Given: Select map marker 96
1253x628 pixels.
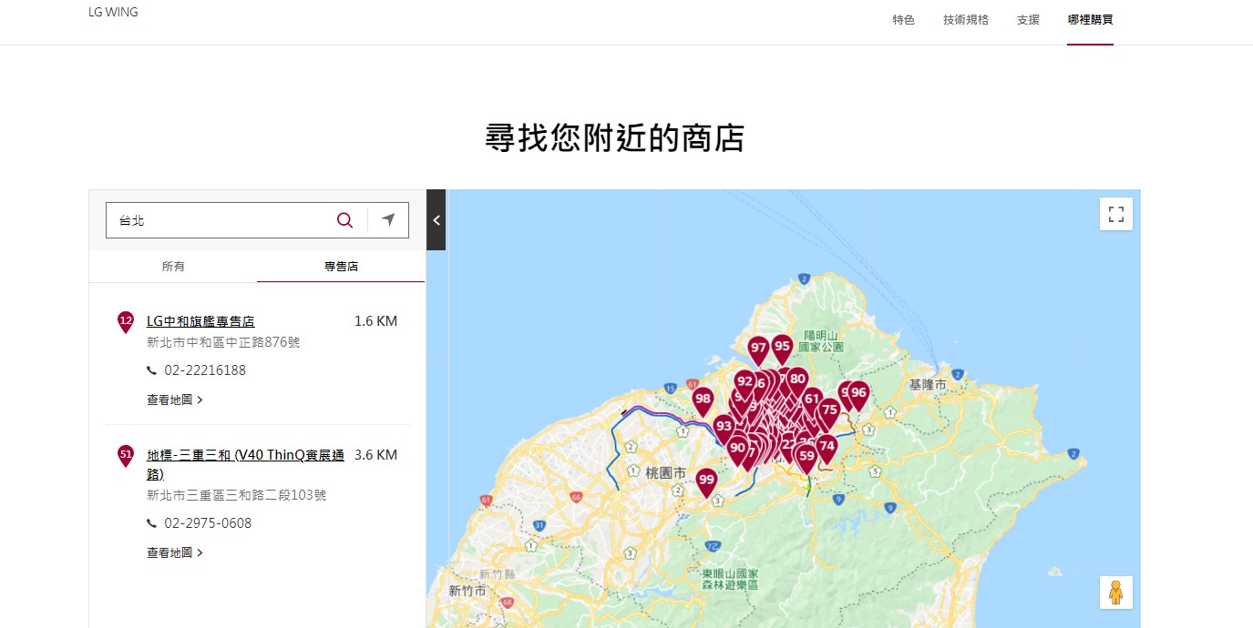Looking at the screenshot, I should [858, 394].
